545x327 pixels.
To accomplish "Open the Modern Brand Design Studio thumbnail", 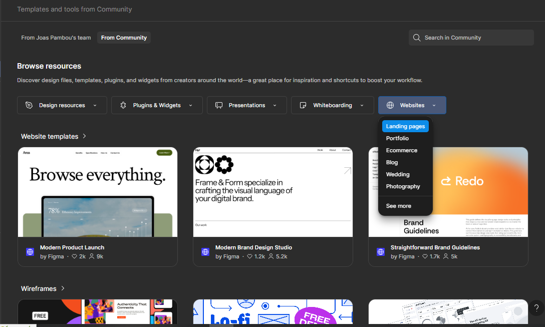I will point(272,192).
